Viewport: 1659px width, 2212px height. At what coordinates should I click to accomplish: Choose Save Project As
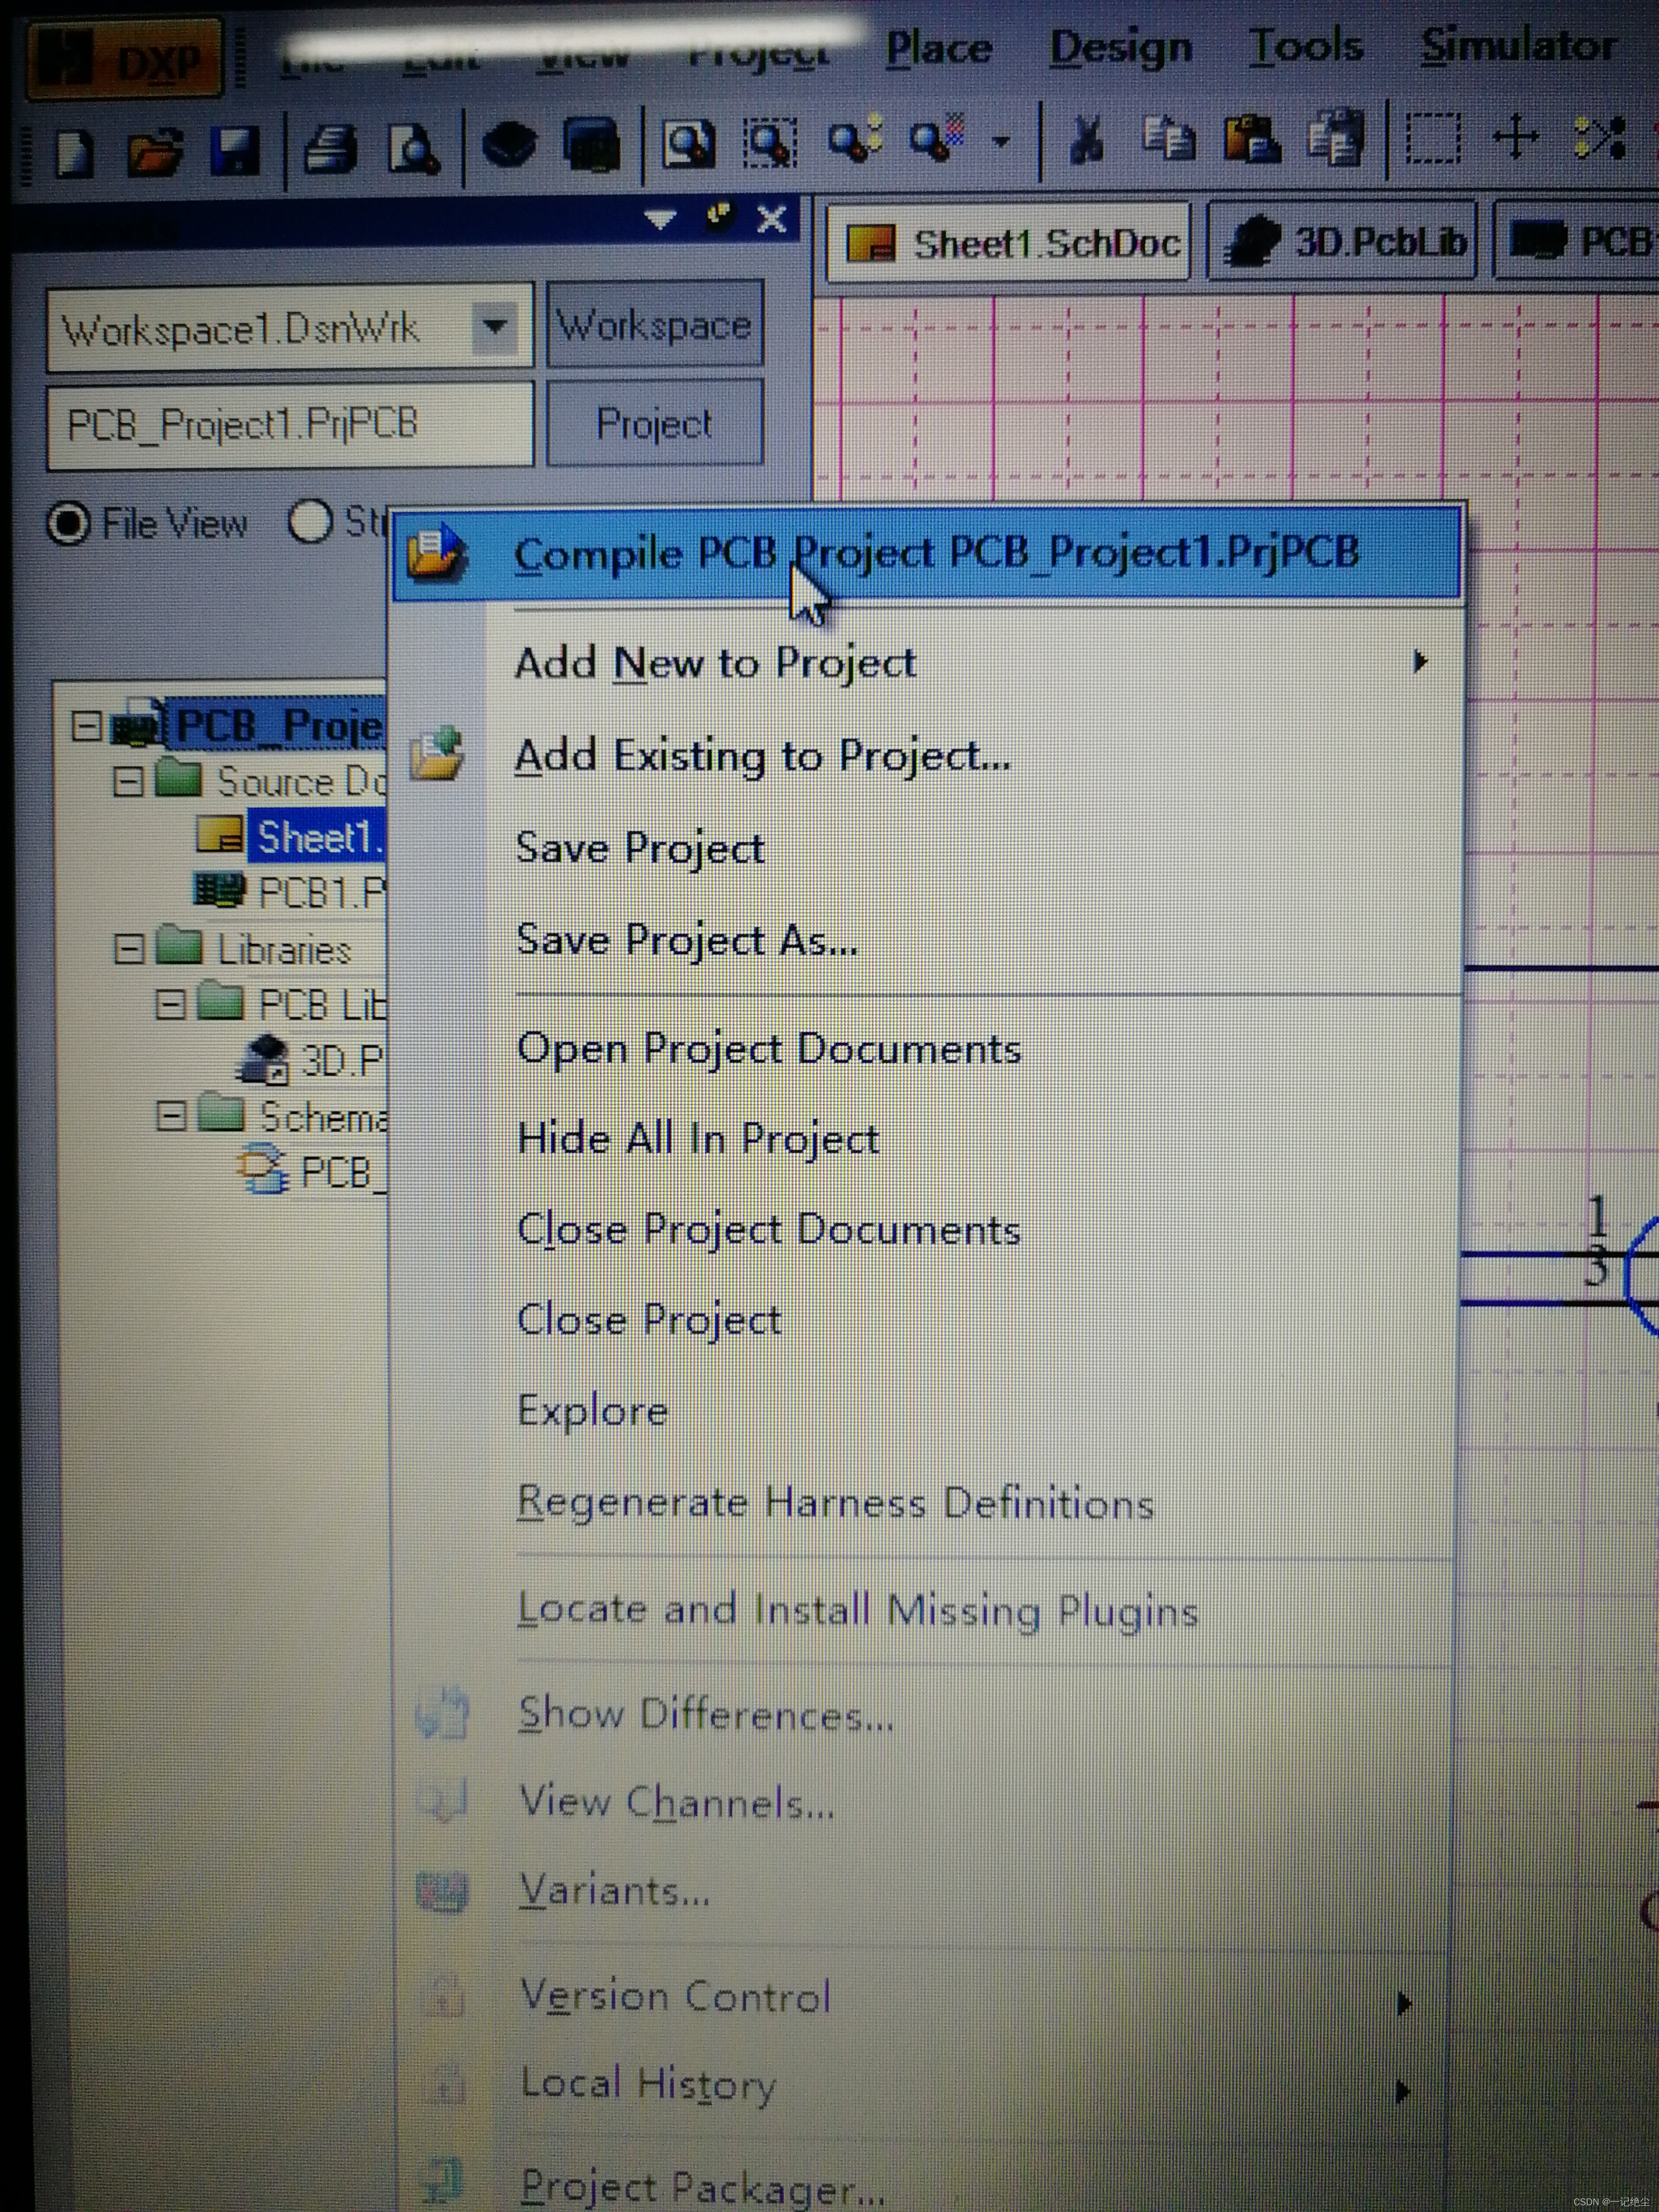[x=927, y=940]
